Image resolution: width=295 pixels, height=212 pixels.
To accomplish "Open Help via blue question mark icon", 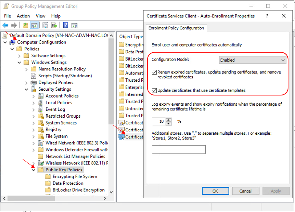I will (66, 25).
